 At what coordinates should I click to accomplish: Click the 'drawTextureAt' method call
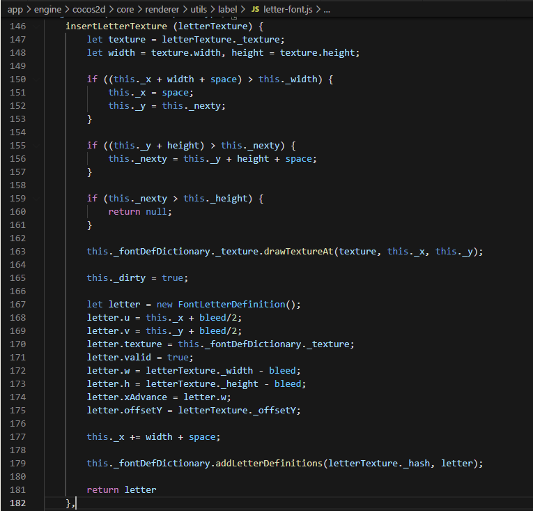[x=298, y=252]
